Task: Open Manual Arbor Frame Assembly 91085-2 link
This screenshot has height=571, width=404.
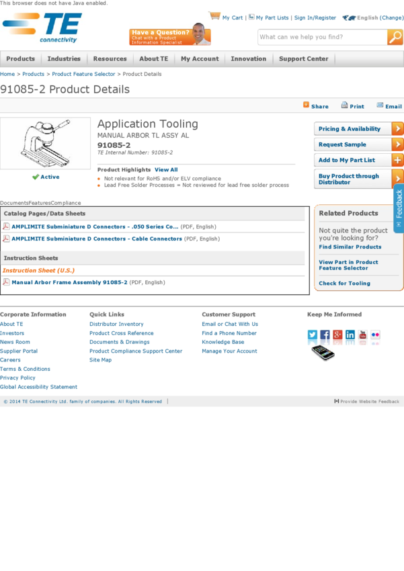Action: [x=70, y=282]
